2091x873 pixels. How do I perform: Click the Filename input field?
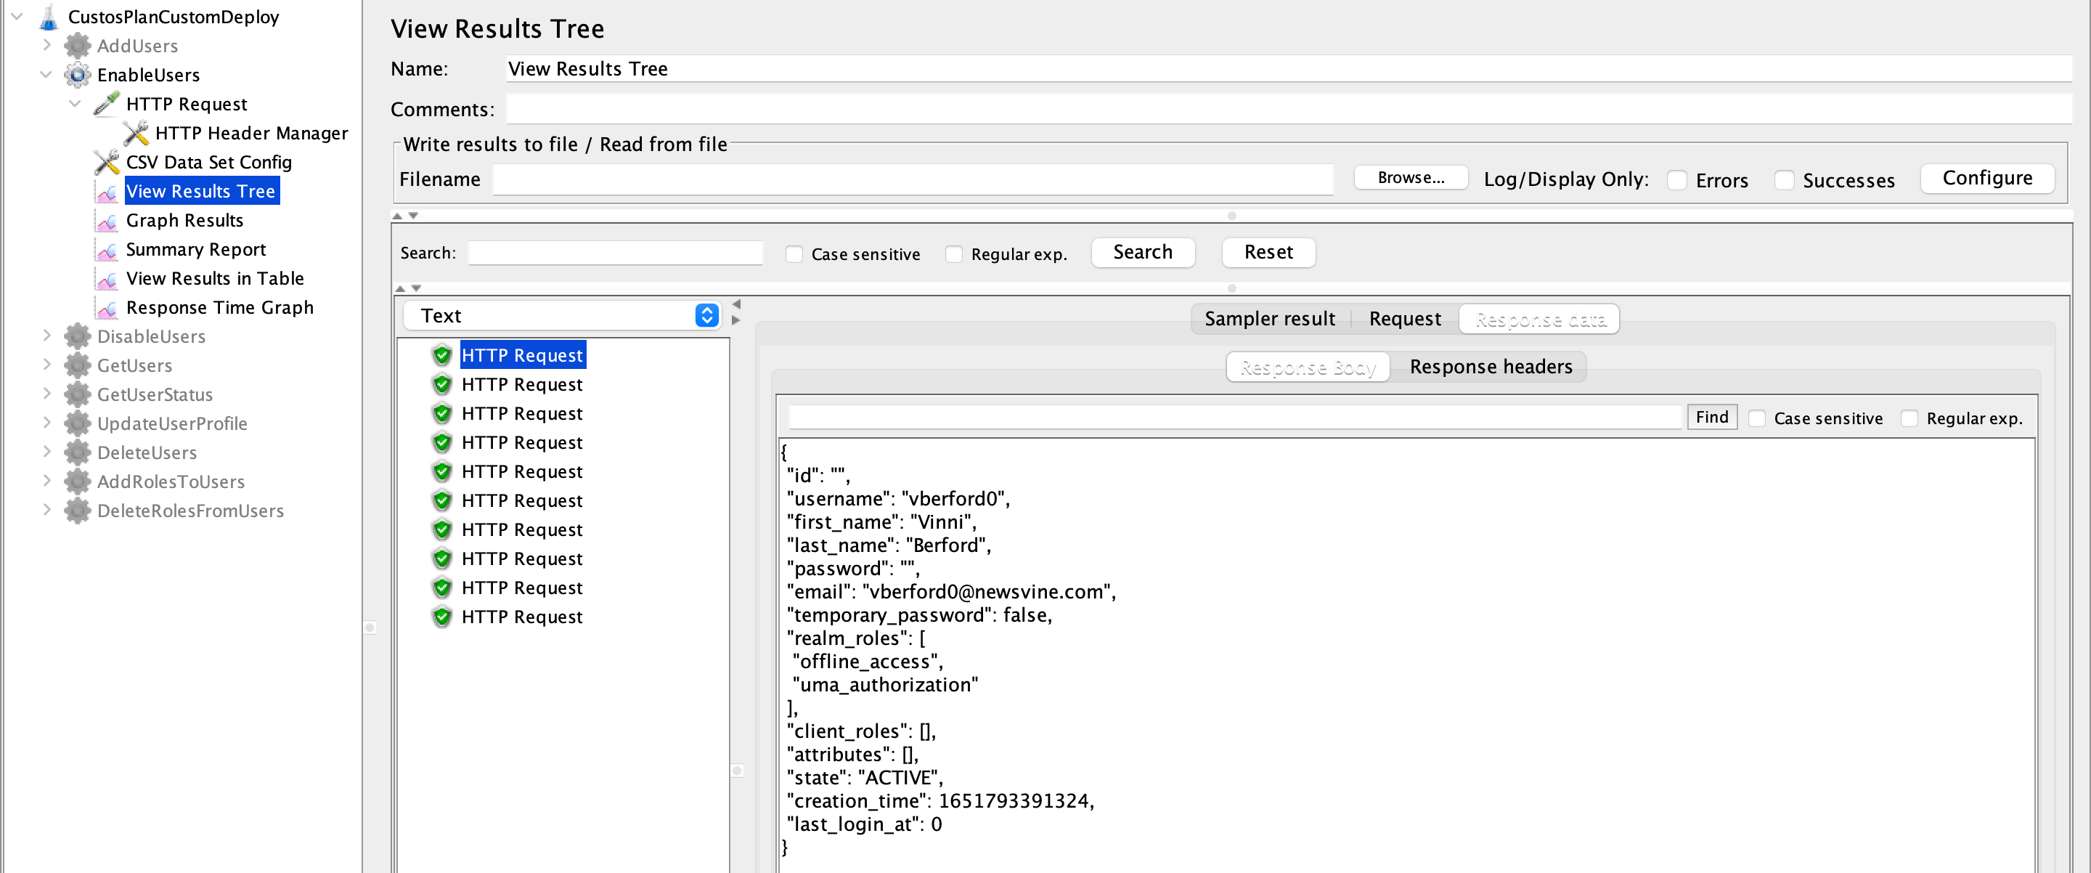click(913, 179)
